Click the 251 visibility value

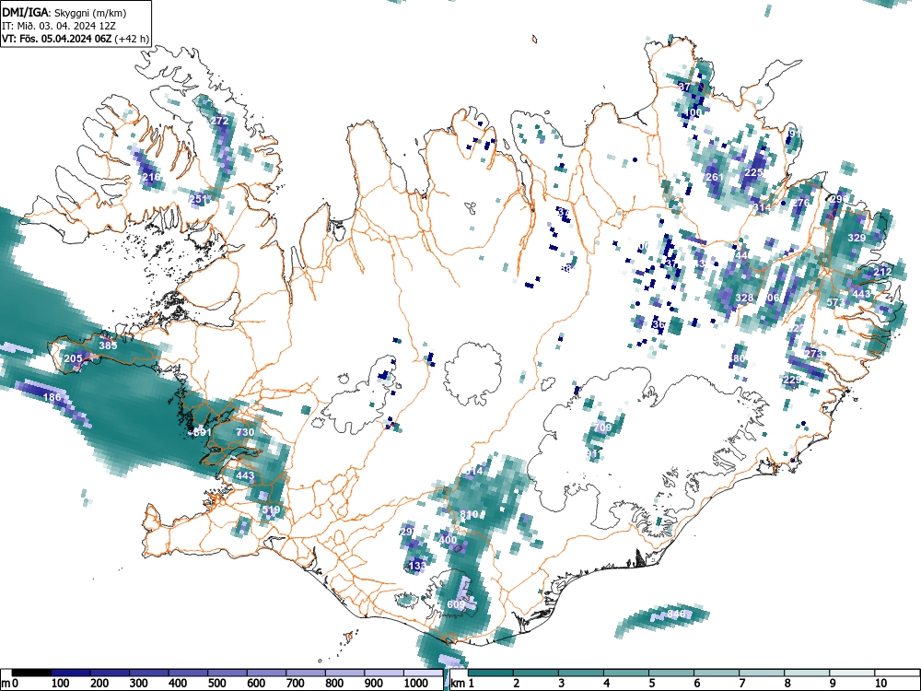(199, 199)
